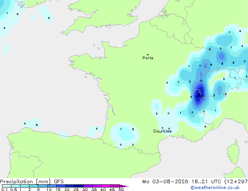The width and height of the screenshot is (248, 191).
Task: Click the 'Precipitation [mm]' title text
Action: point(25,182)
